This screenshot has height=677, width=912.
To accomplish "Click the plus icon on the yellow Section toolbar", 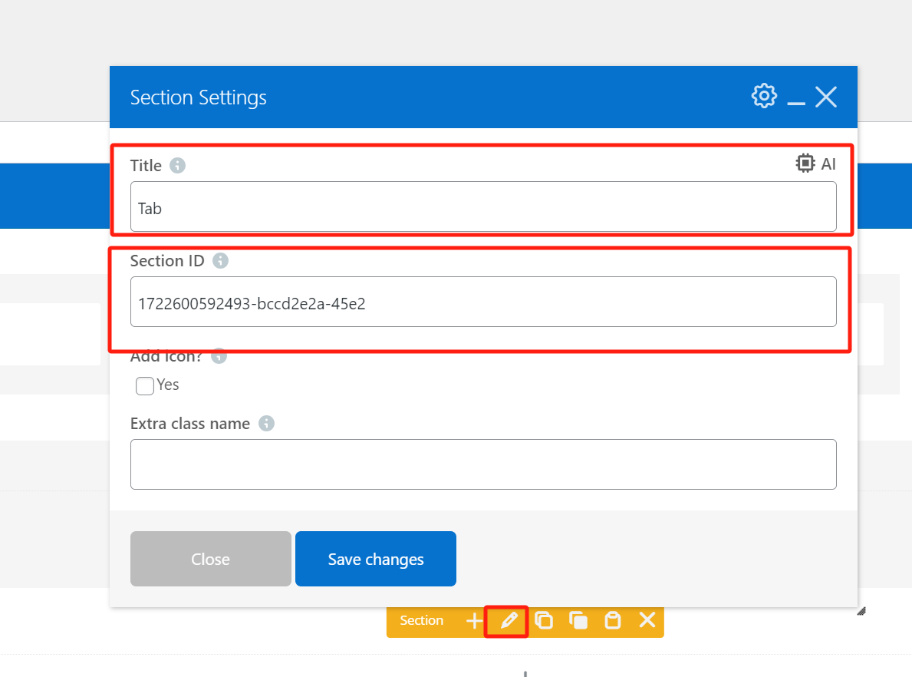I will coord(473,621).
